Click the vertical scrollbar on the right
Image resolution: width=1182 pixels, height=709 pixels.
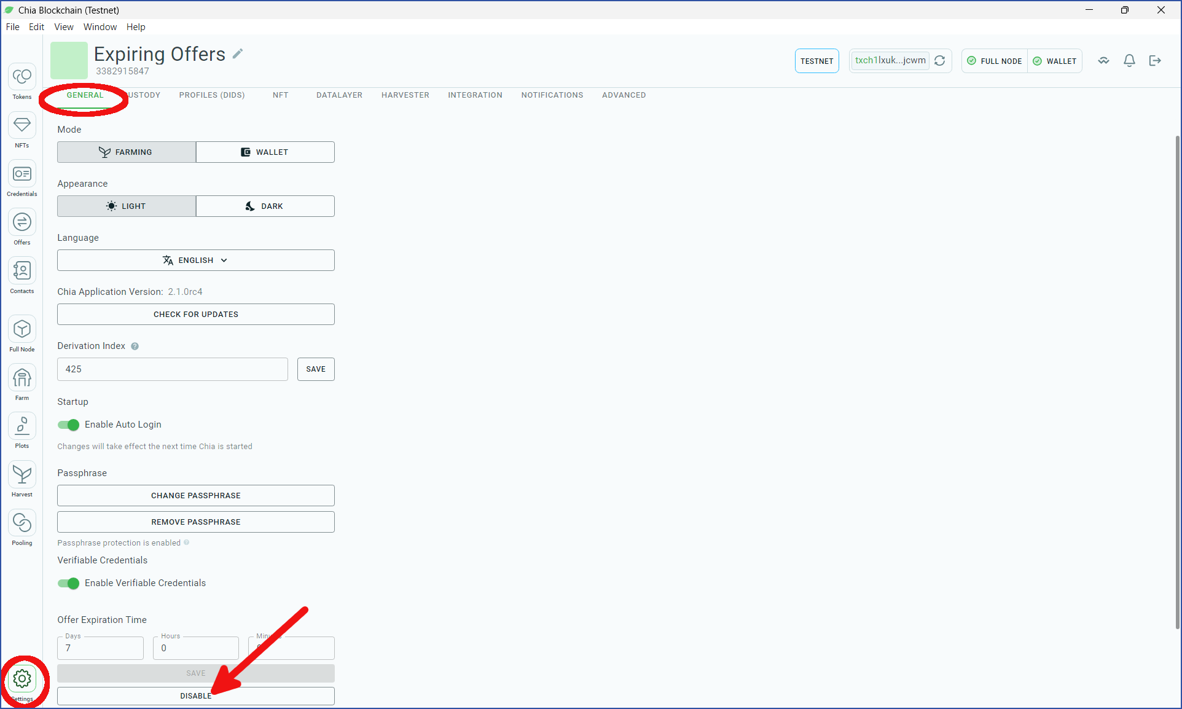coord(1177,381)
